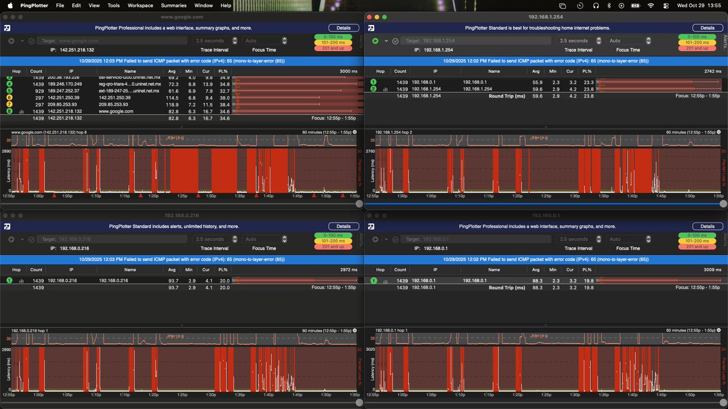
Task: Click Details in the www.google.com window banner
Action: pos(343,28)
